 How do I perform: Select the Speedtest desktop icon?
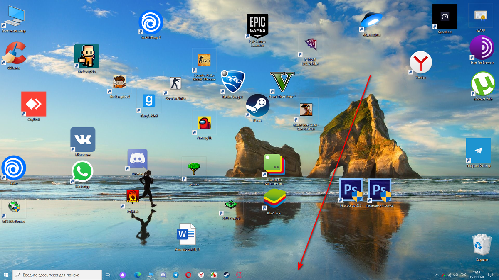[x=445, y=19]
